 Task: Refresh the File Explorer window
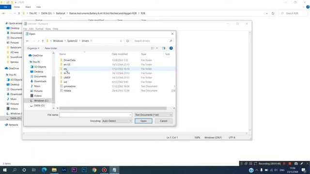tap(273, 13)
